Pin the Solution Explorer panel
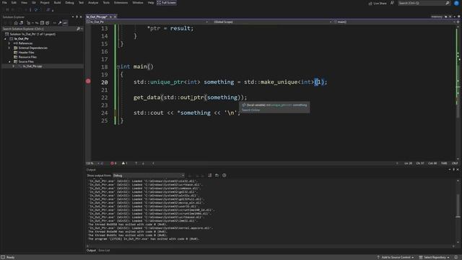The image size is (462, 260). pyautogui.click(x=77, y=17)
